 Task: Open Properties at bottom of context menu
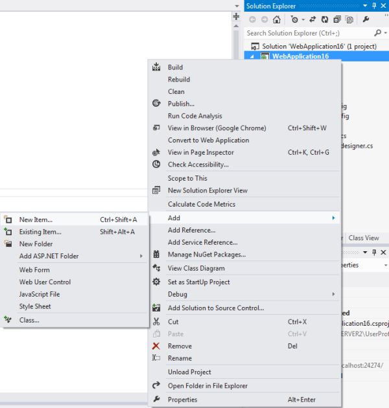pos(245,400)
